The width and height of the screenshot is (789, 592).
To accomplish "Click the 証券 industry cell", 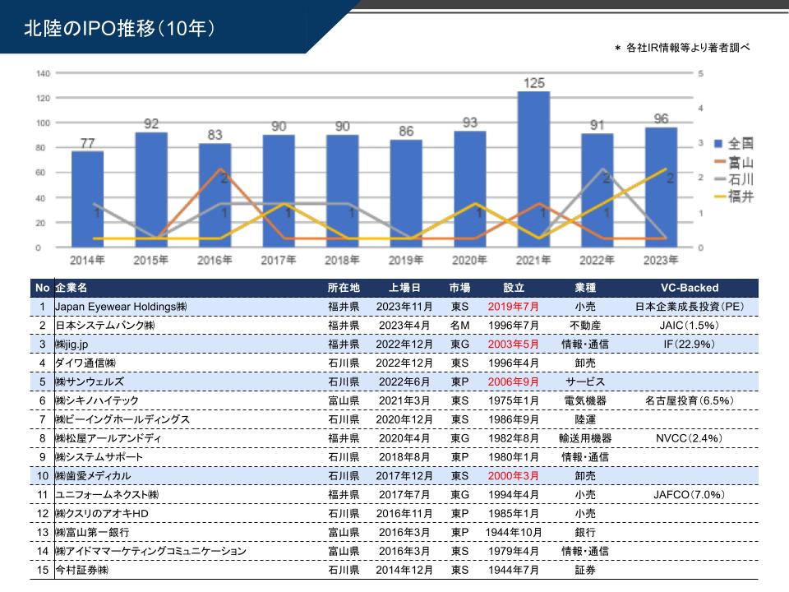I will click(585, 570).
